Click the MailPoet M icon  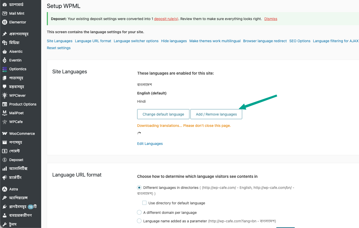[x=5, y=113]
